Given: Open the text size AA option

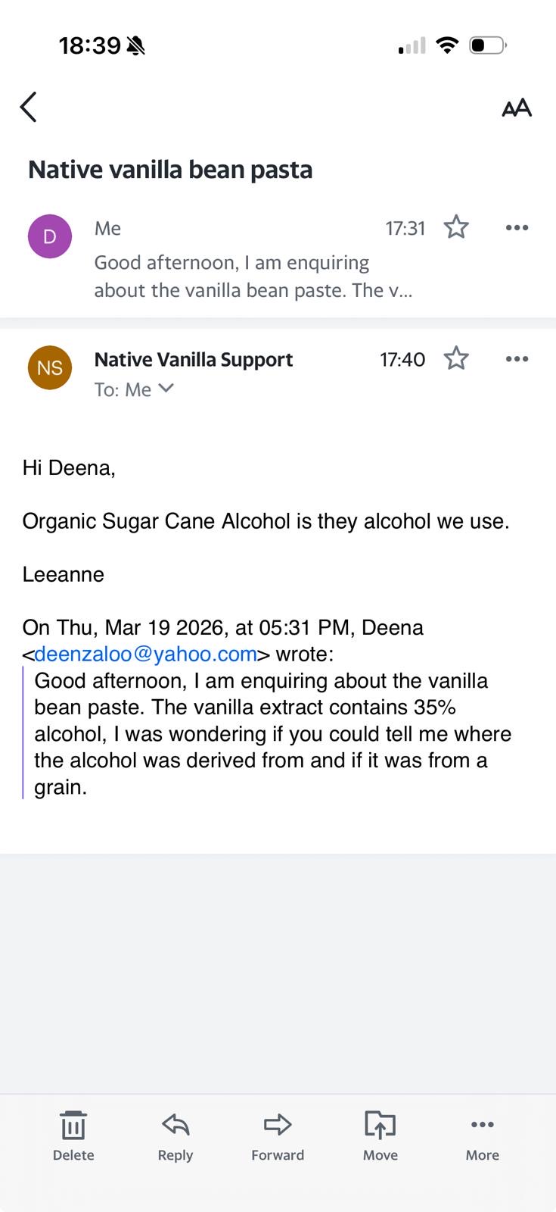Looking at the screenshot, I should (x=517, y=108).
